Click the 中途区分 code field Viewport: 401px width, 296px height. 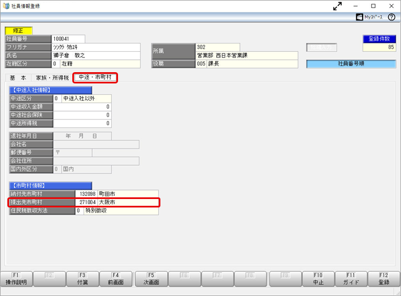tap(57, 99)
